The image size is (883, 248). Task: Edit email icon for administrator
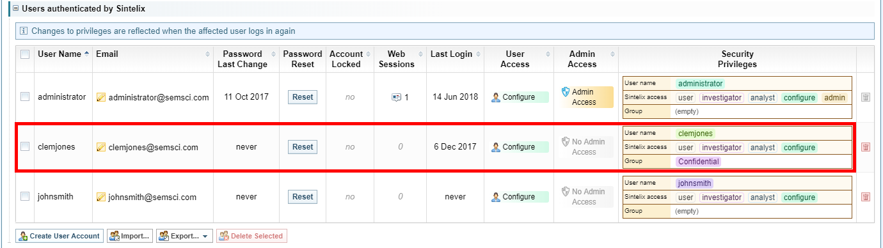point(100,97)
